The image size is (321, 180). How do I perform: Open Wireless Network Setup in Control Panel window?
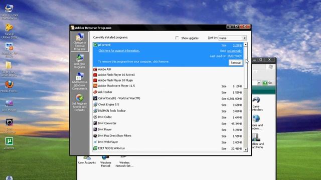point(124,161)
